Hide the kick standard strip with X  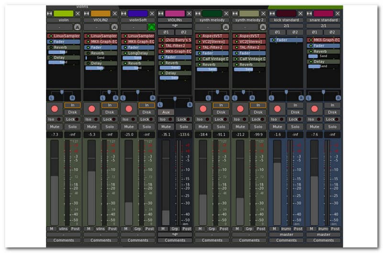point(301,13)
